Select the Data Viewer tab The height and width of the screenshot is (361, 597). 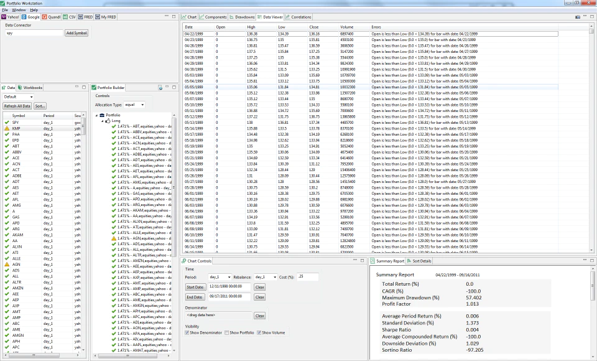coord(270,17)
